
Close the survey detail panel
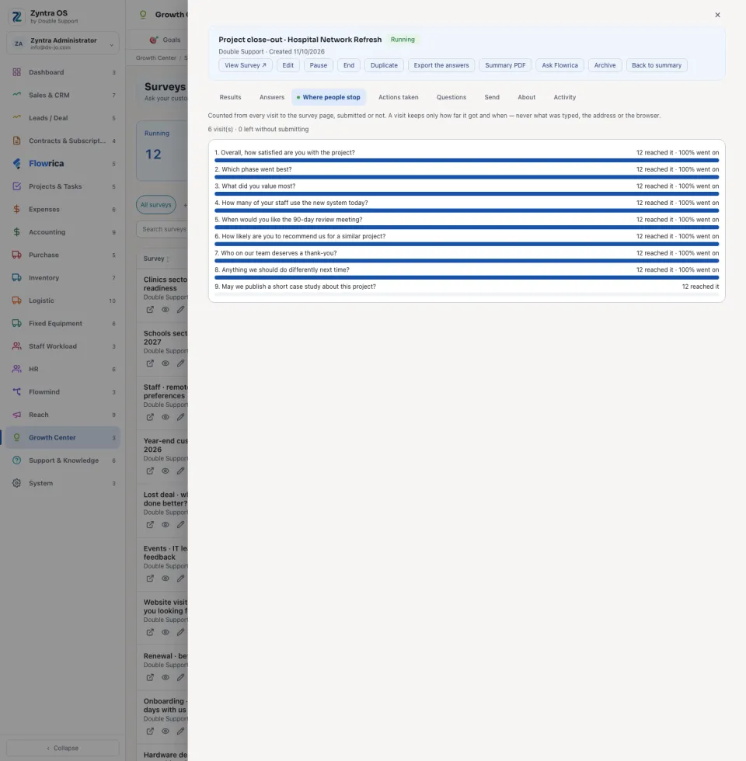(x=717, y=15)
